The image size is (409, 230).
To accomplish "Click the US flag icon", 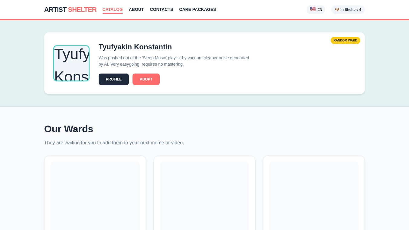I will pos(312,9).
